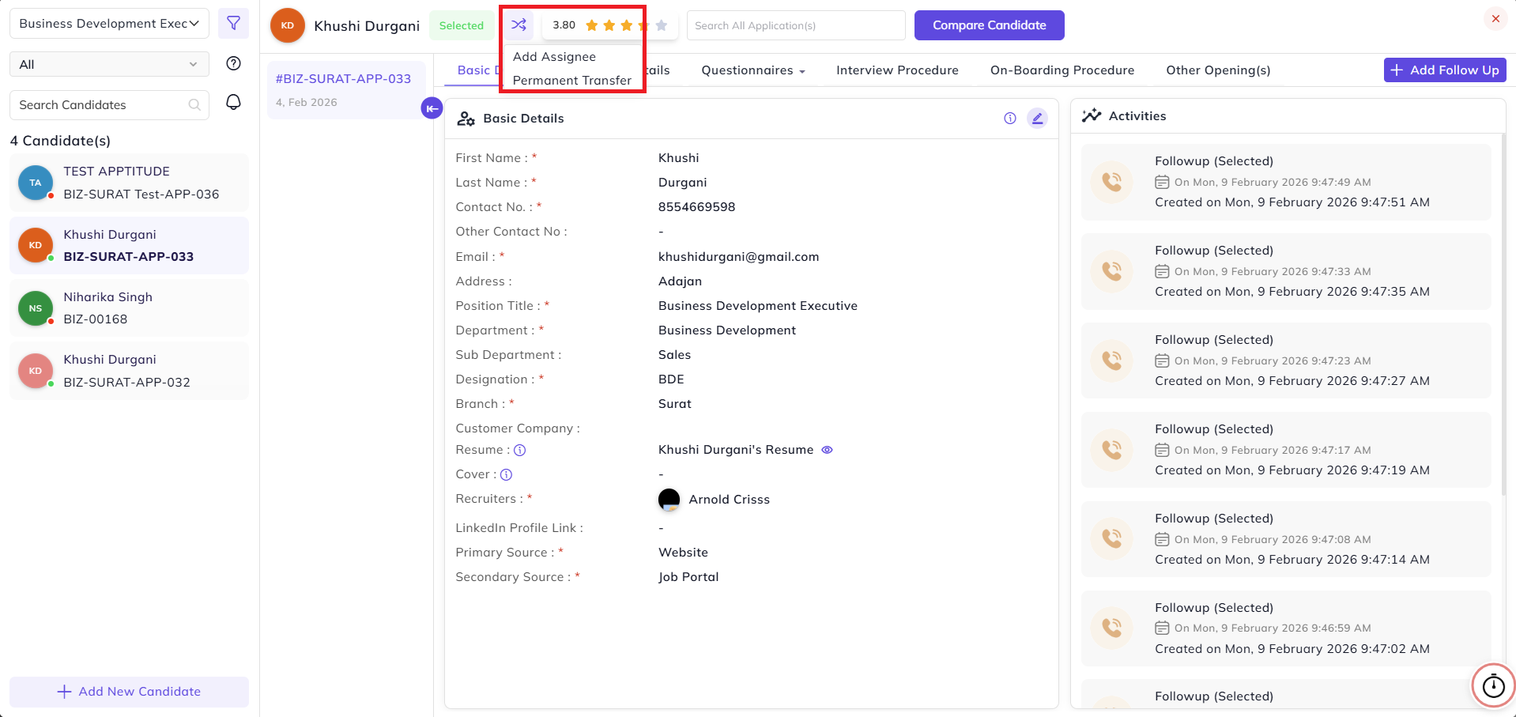Click the help question mark icon
This screenshot has height=717, width=1516.
(x=233, y=64)
